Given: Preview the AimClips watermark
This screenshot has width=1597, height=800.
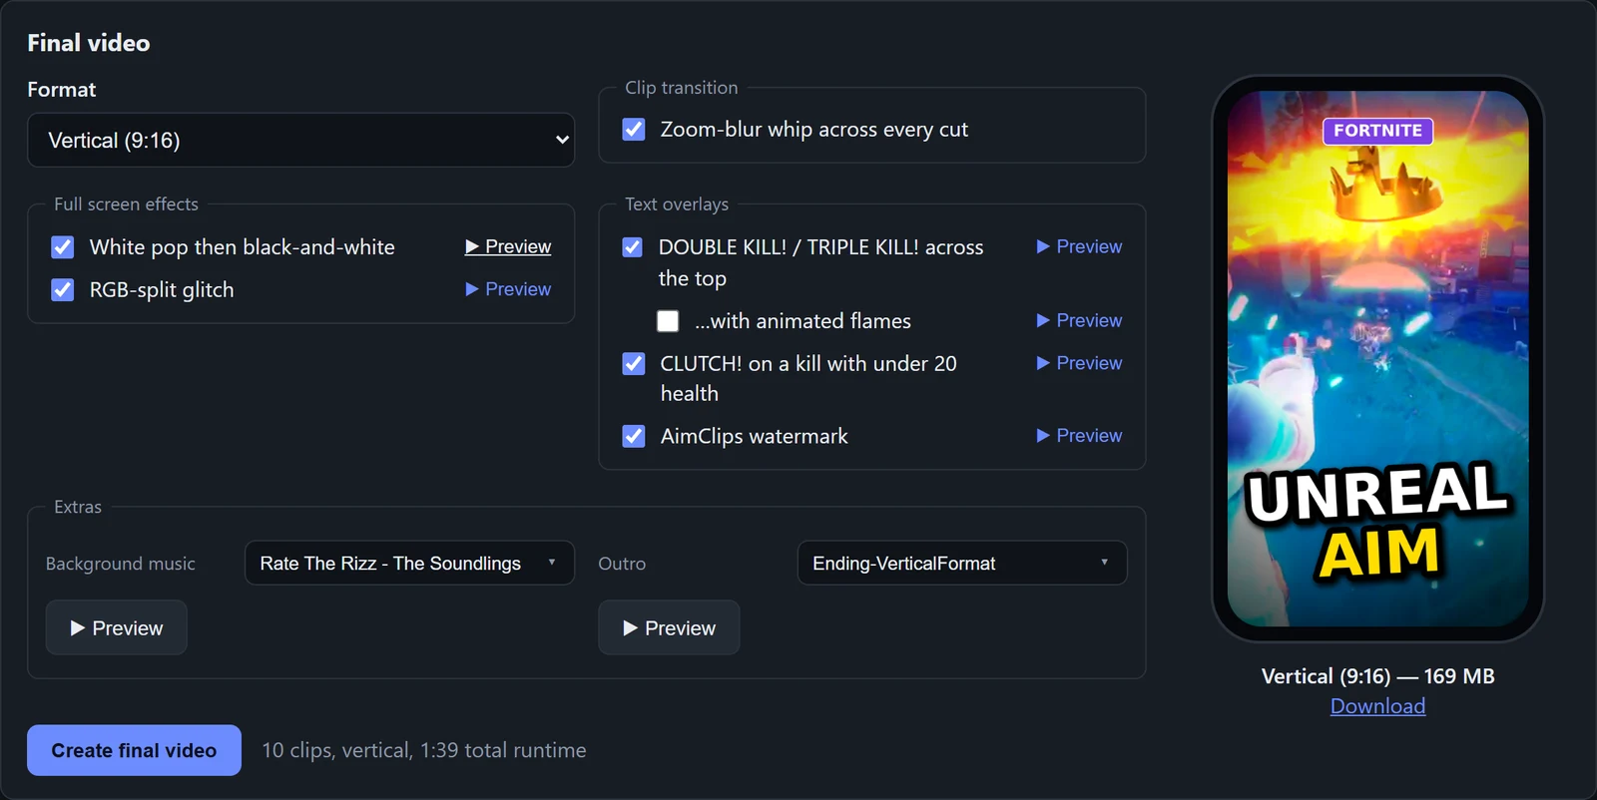Looking at the screenshot, I should tap(1079, 436).
